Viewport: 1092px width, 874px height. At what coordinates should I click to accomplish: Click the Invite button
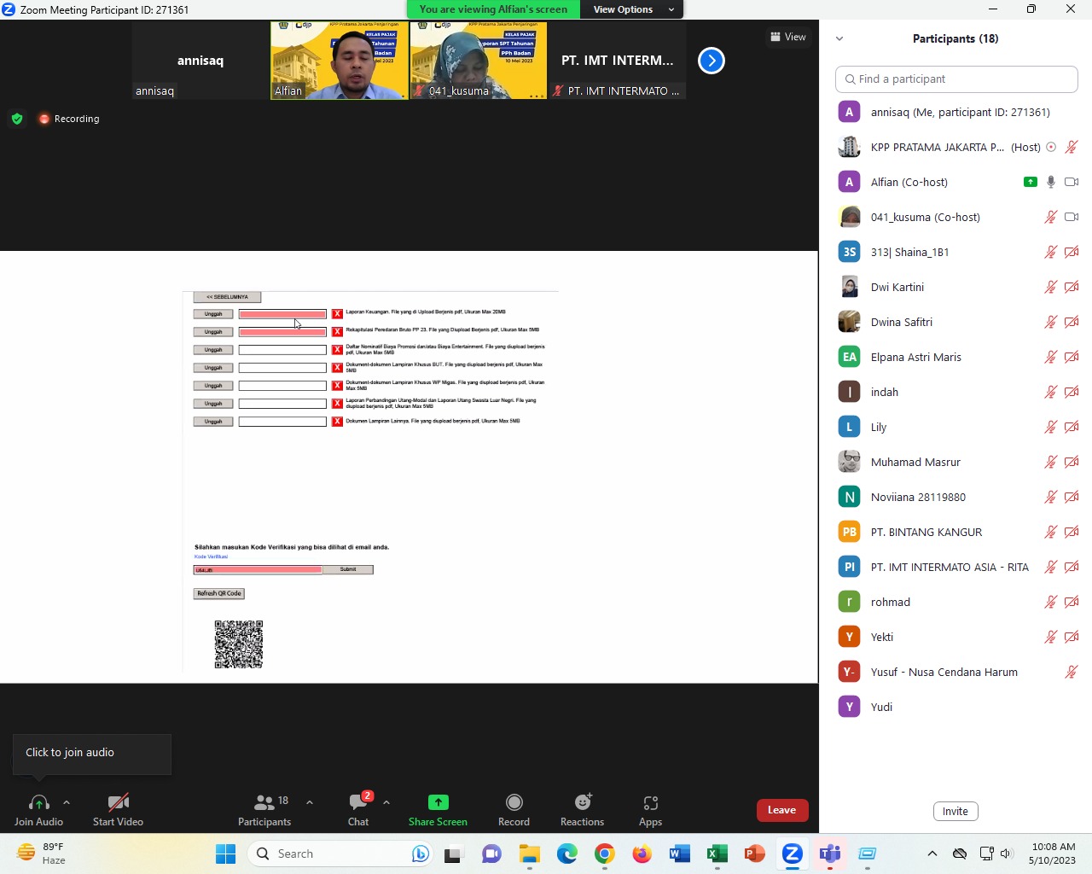tap(955, 811)
